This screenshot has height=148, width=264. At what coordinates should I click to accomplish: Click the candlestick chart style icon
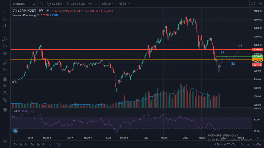(41, 4)
